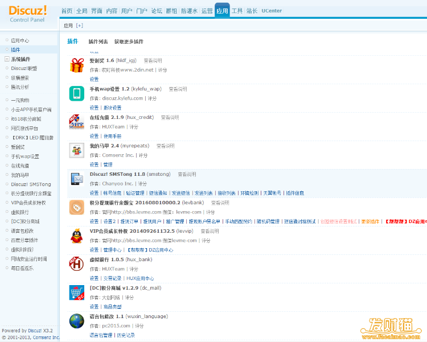
Task: Click 评分 link beside HUXTeam for 在线充值
Action: coord(134,127)
